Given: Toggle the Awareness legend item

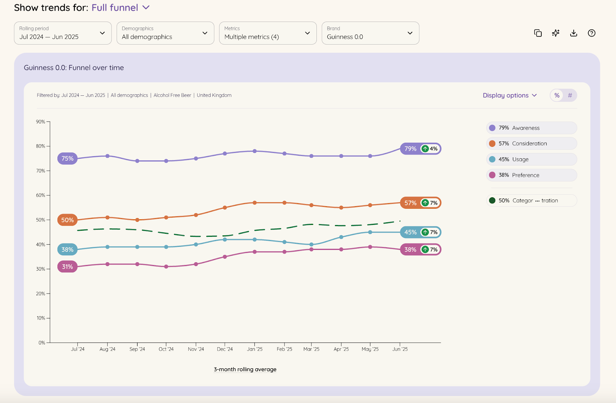Looking at the screenshot, I should tap(532, 128).
